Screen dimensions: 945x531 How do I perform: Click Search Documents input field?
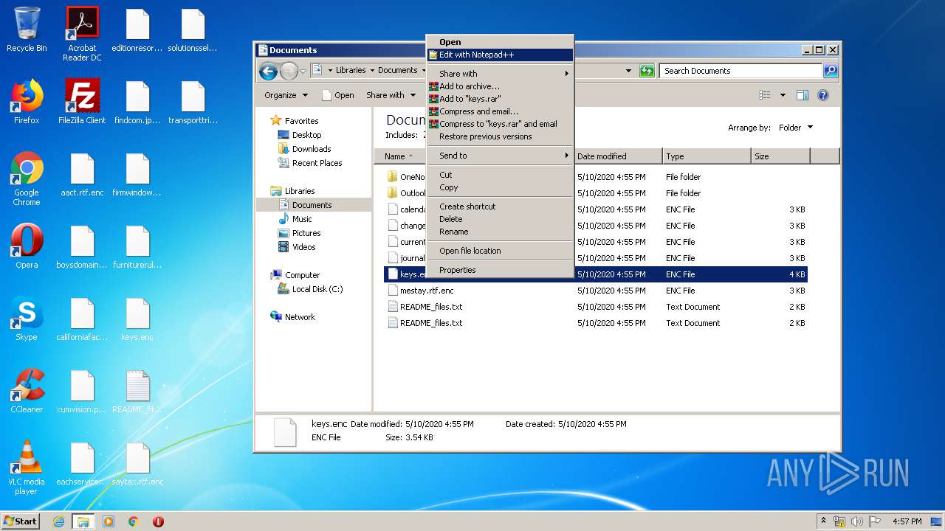[x=740, y=71]
